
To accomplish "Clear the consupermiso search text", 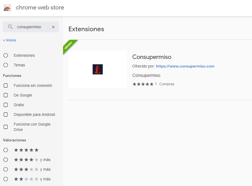I will click(x=53, y=27).
